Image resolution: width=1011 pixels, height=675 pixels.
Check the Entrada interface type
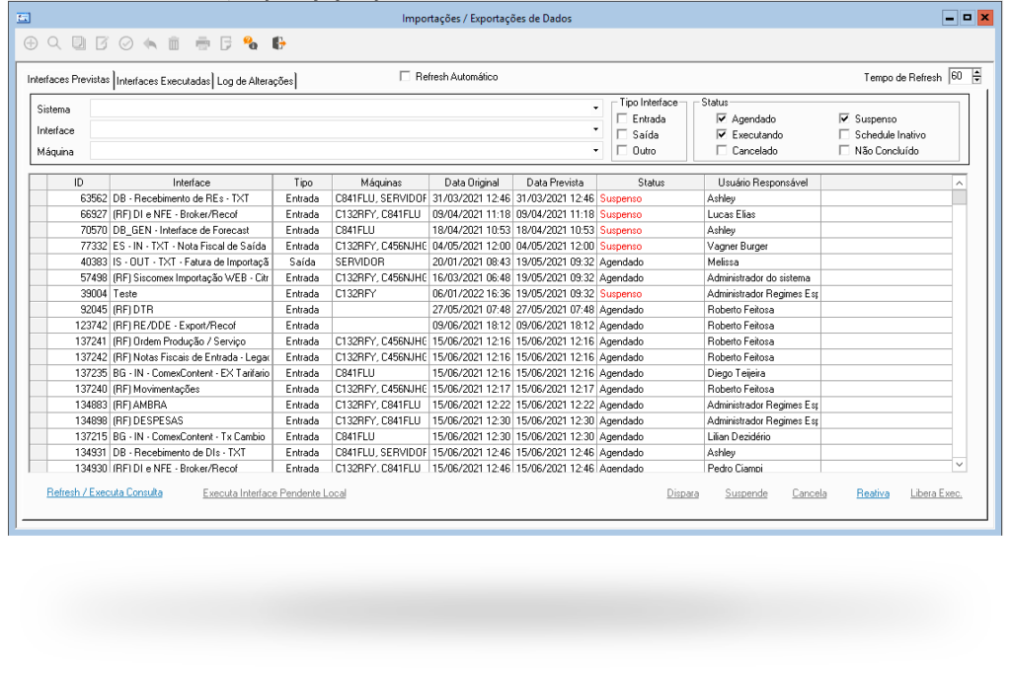622,118
